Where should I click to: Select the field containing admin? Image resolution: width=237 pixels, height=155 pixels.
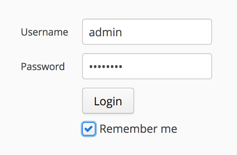(x=147, y=32)
